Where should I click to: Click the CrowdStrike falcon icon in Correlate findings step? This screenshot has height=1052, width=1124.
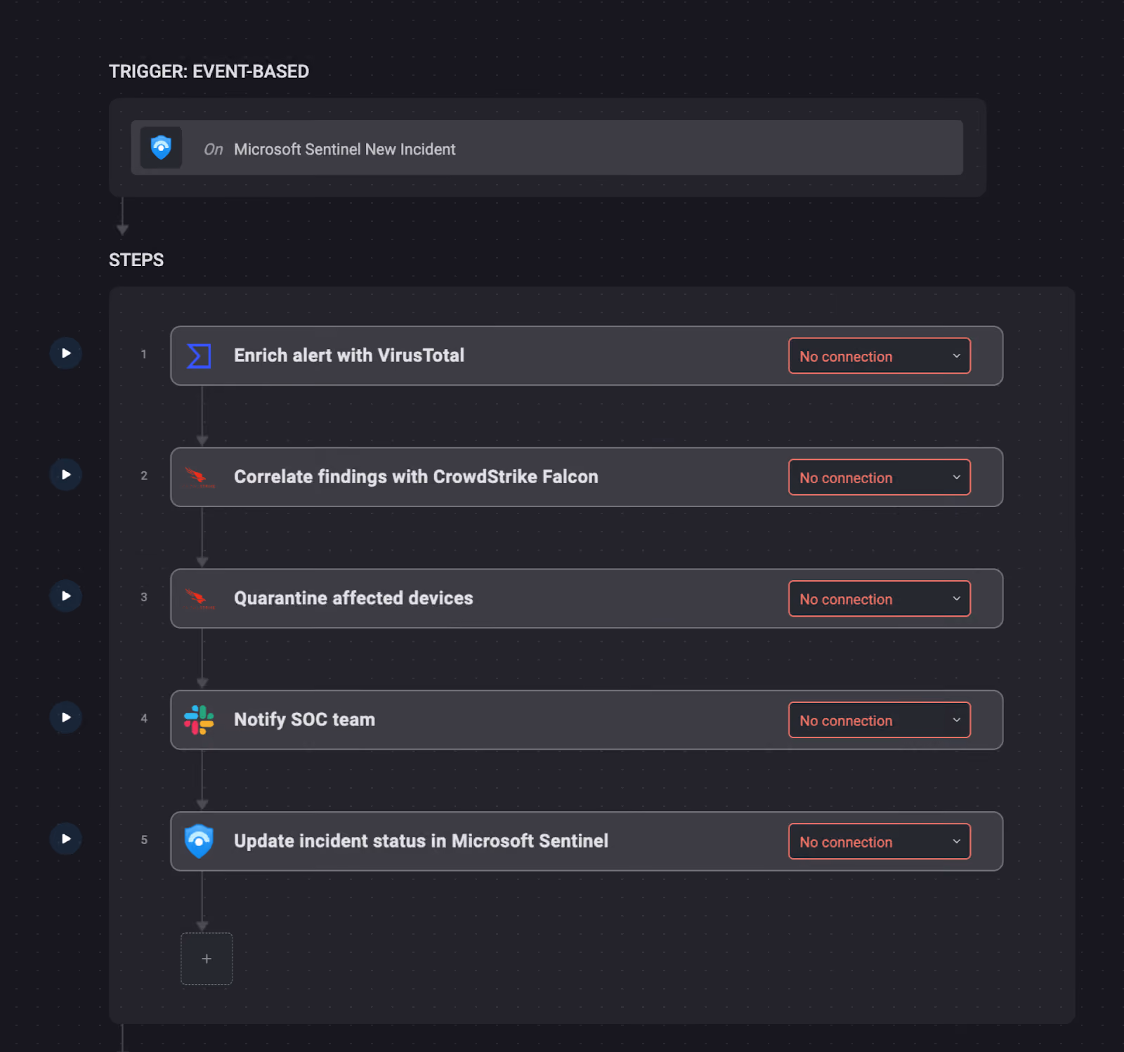pos(200,478)
